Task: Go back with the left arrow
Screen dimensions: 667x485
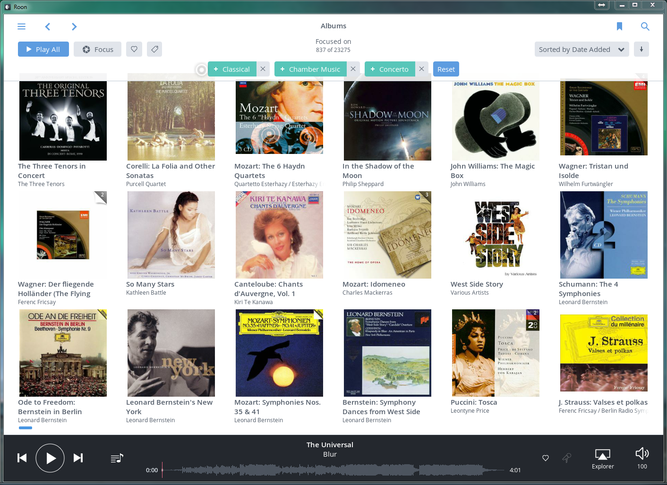Action: (48, 26)
